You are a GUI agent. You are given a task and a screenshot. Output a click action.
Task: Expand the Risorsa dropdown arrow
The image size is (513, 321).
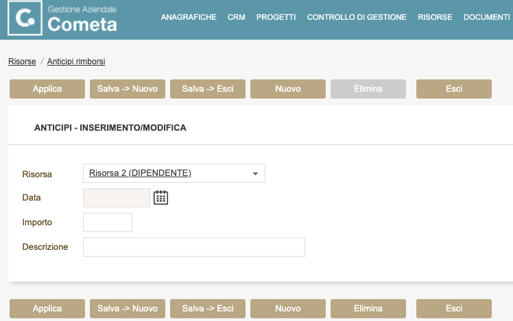pos(255,174)
